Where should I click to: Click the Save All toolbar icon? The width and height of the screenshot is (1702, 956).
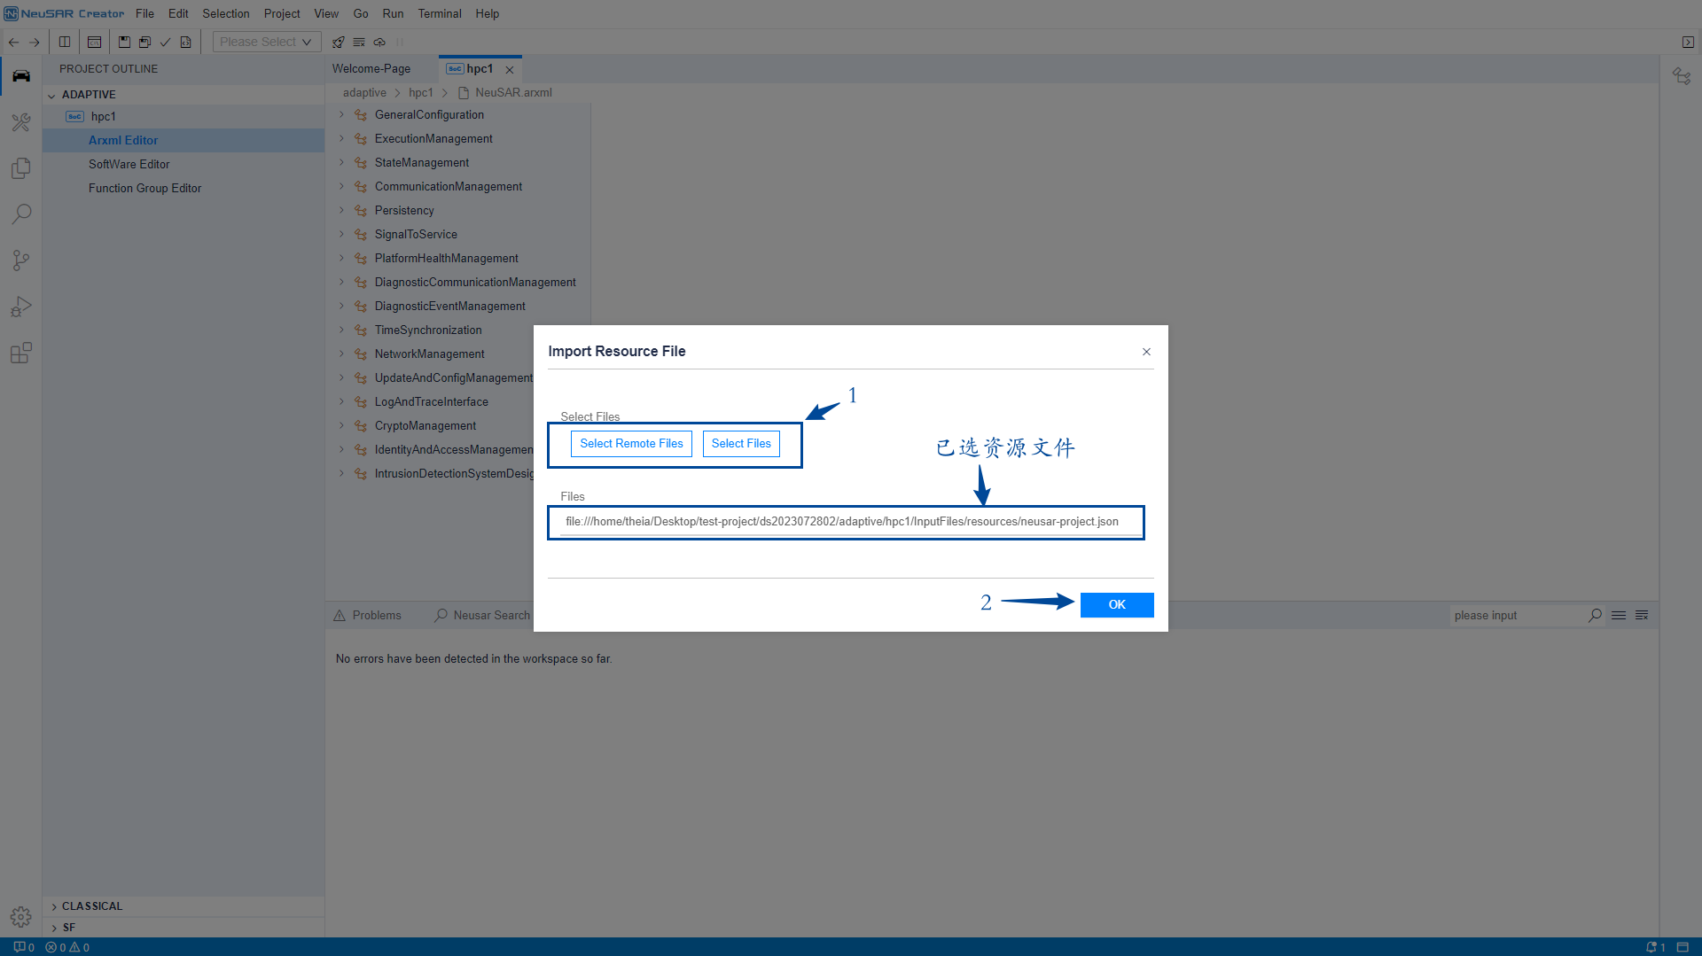tap(144, 42)
